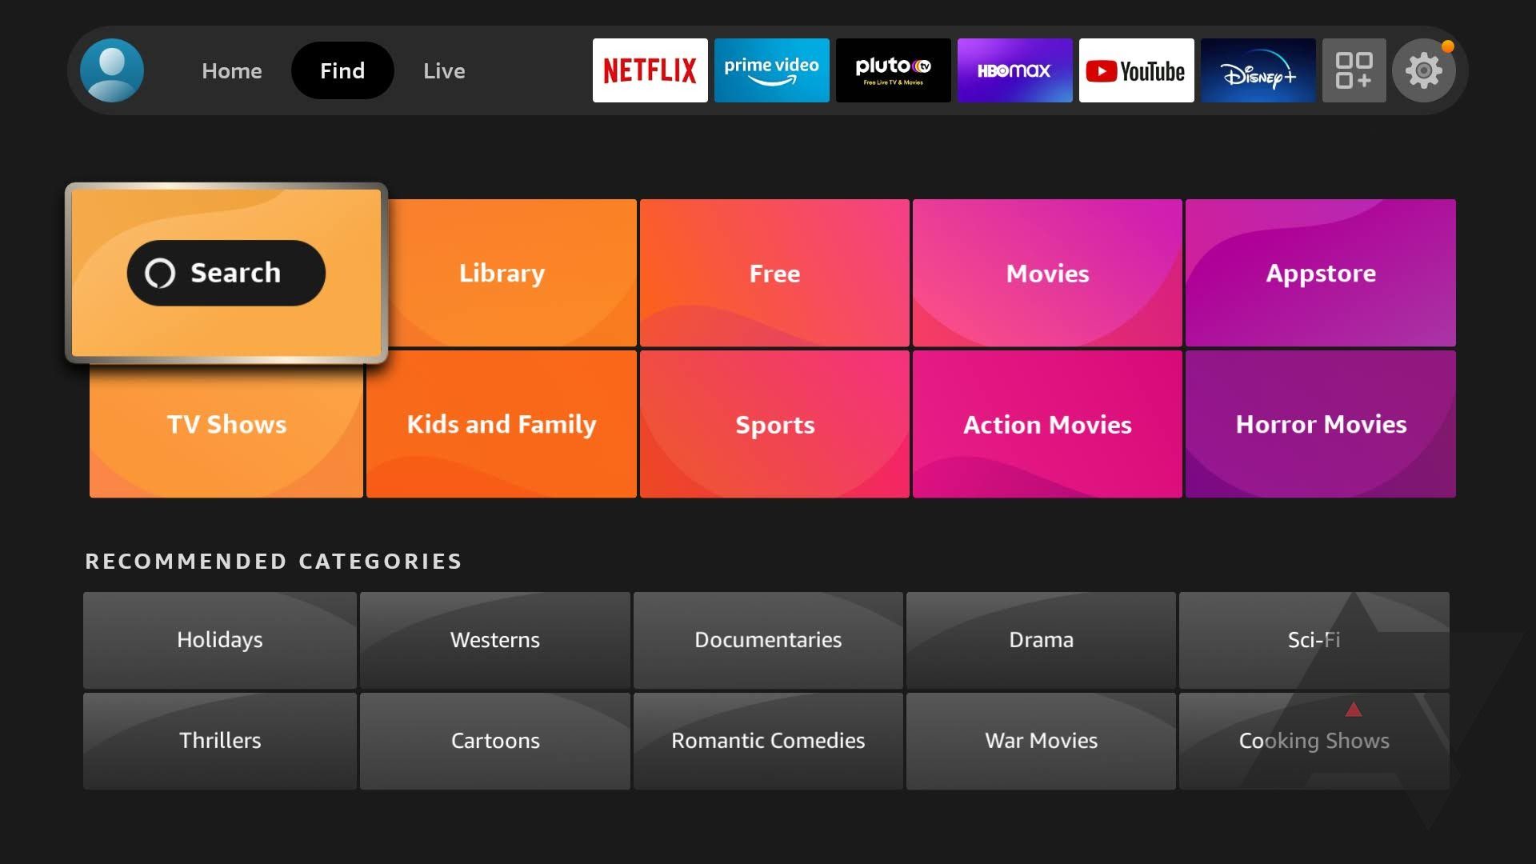Open HBO Max app
This screenshot has width=1536, height=864.
(x=1013, y=70)
